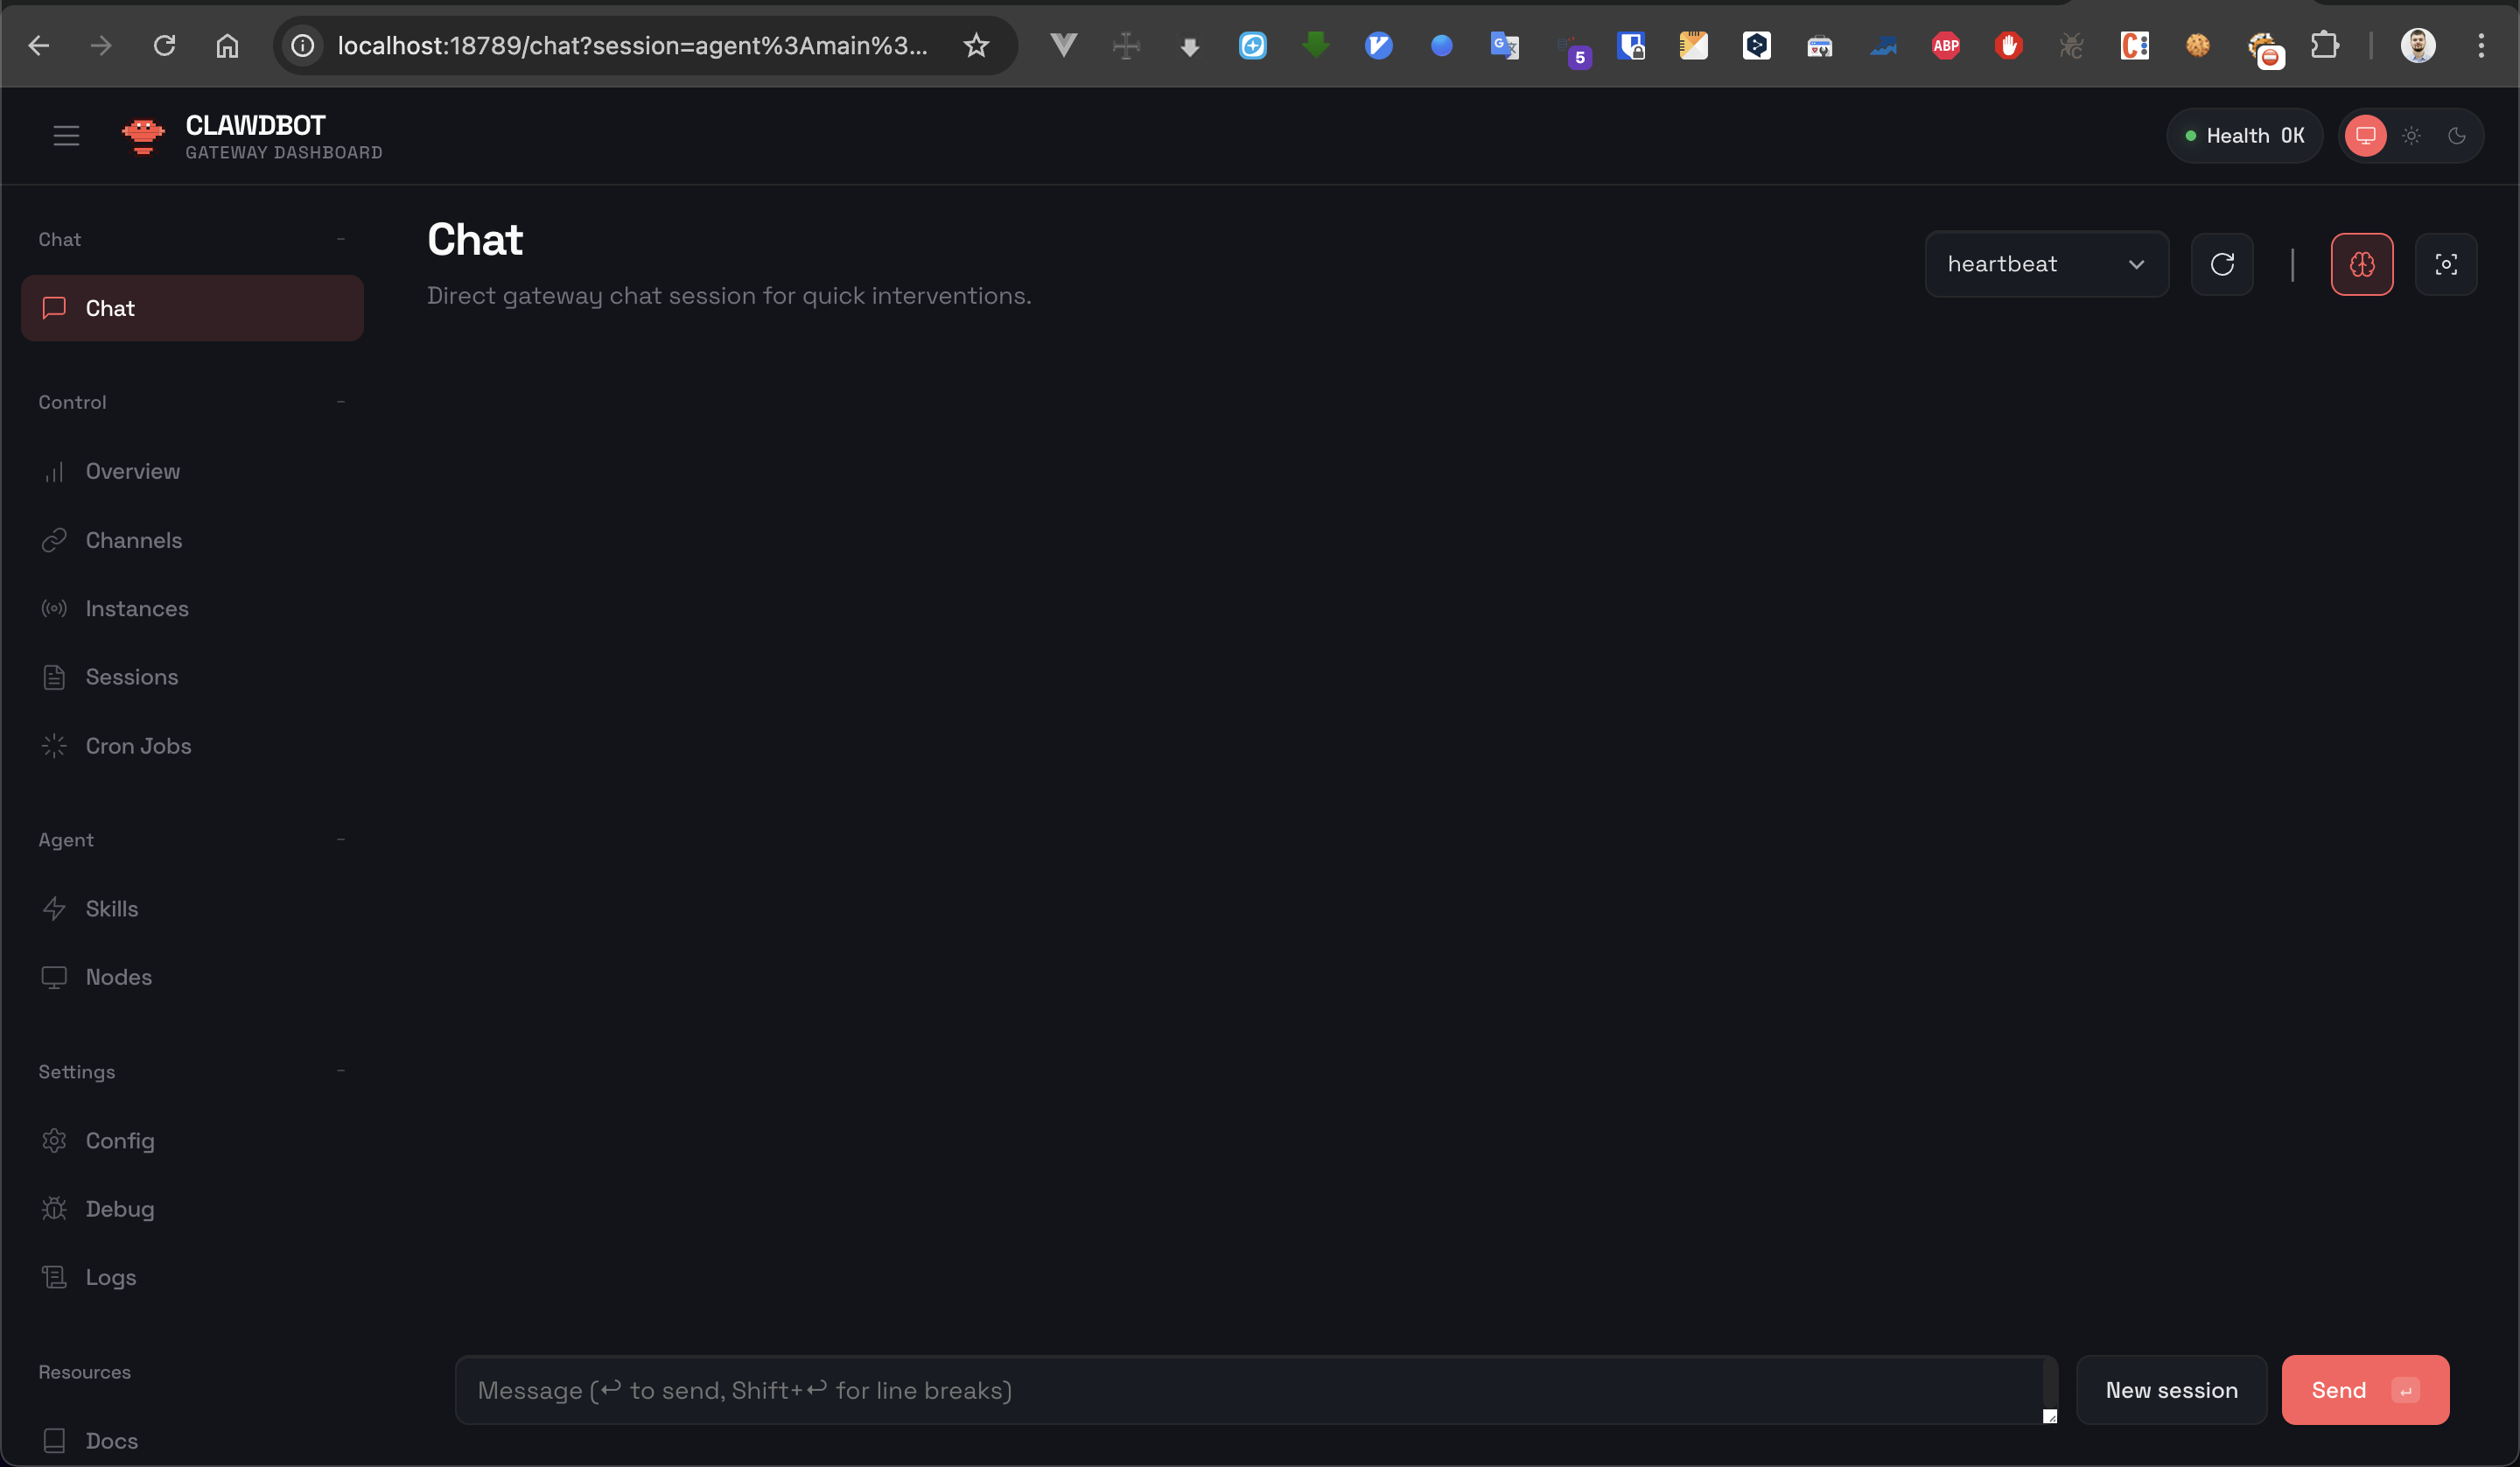The height and width of the screenshot is (1467, 2520).
Task: Collapse the Control sidebar section
Action: coord(341,403)
